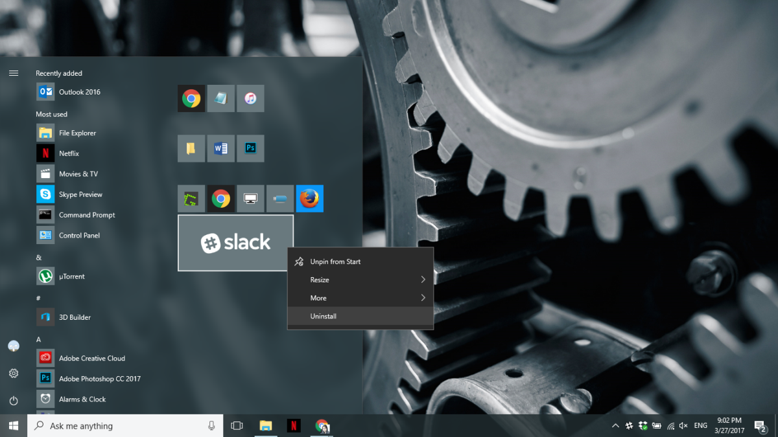Open the user account avatar in Start
Image resolution: width=778 pixels, height=437 pixels.
click(x=14, y=346)
